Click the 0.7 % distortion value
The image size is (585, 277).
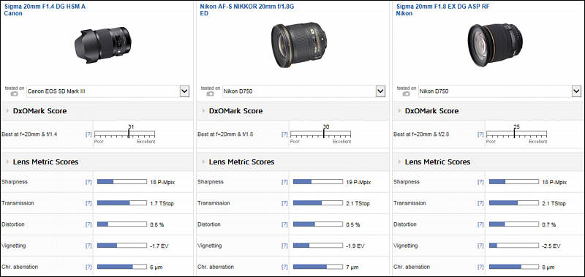point(549,225)
